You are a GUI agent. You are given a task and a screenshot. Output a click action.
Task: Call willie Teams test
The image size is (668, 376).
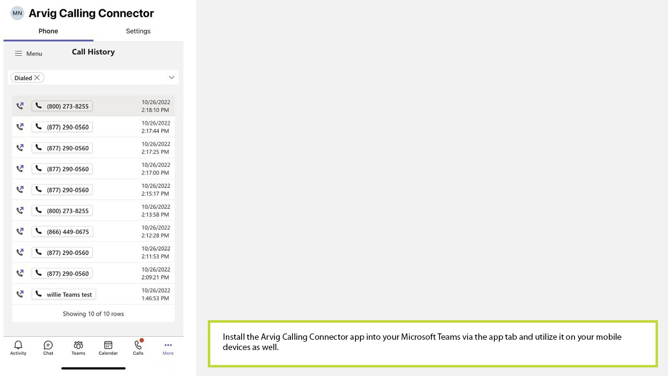pyautogui.click(x=64, y=294)
